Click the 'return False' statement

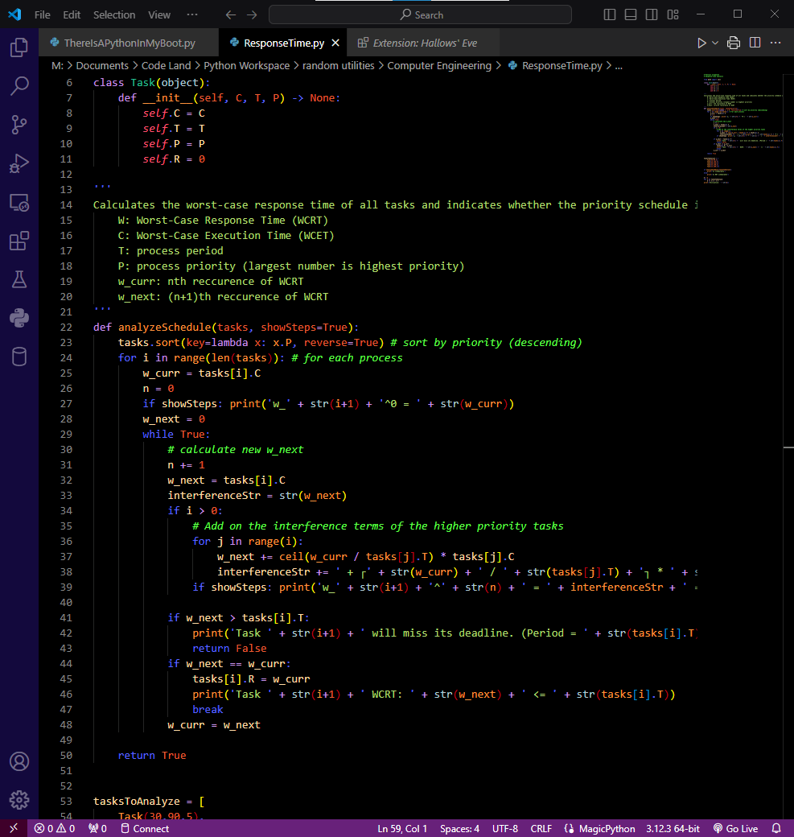pos(229,648)
